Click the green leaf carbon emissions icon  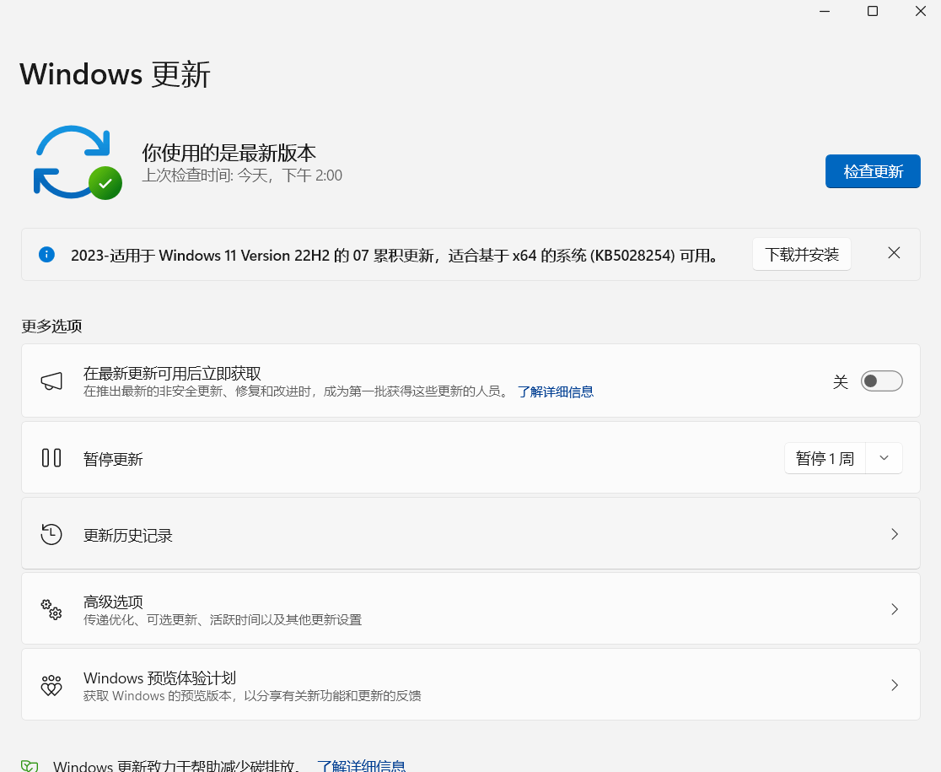pyautogui.click(x=30, y=766)
